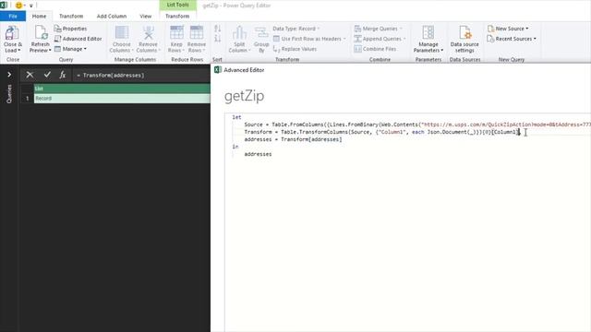Viewport: 591px width, 332px height.
Task: Open Data source settings
Action: (464, 39)
